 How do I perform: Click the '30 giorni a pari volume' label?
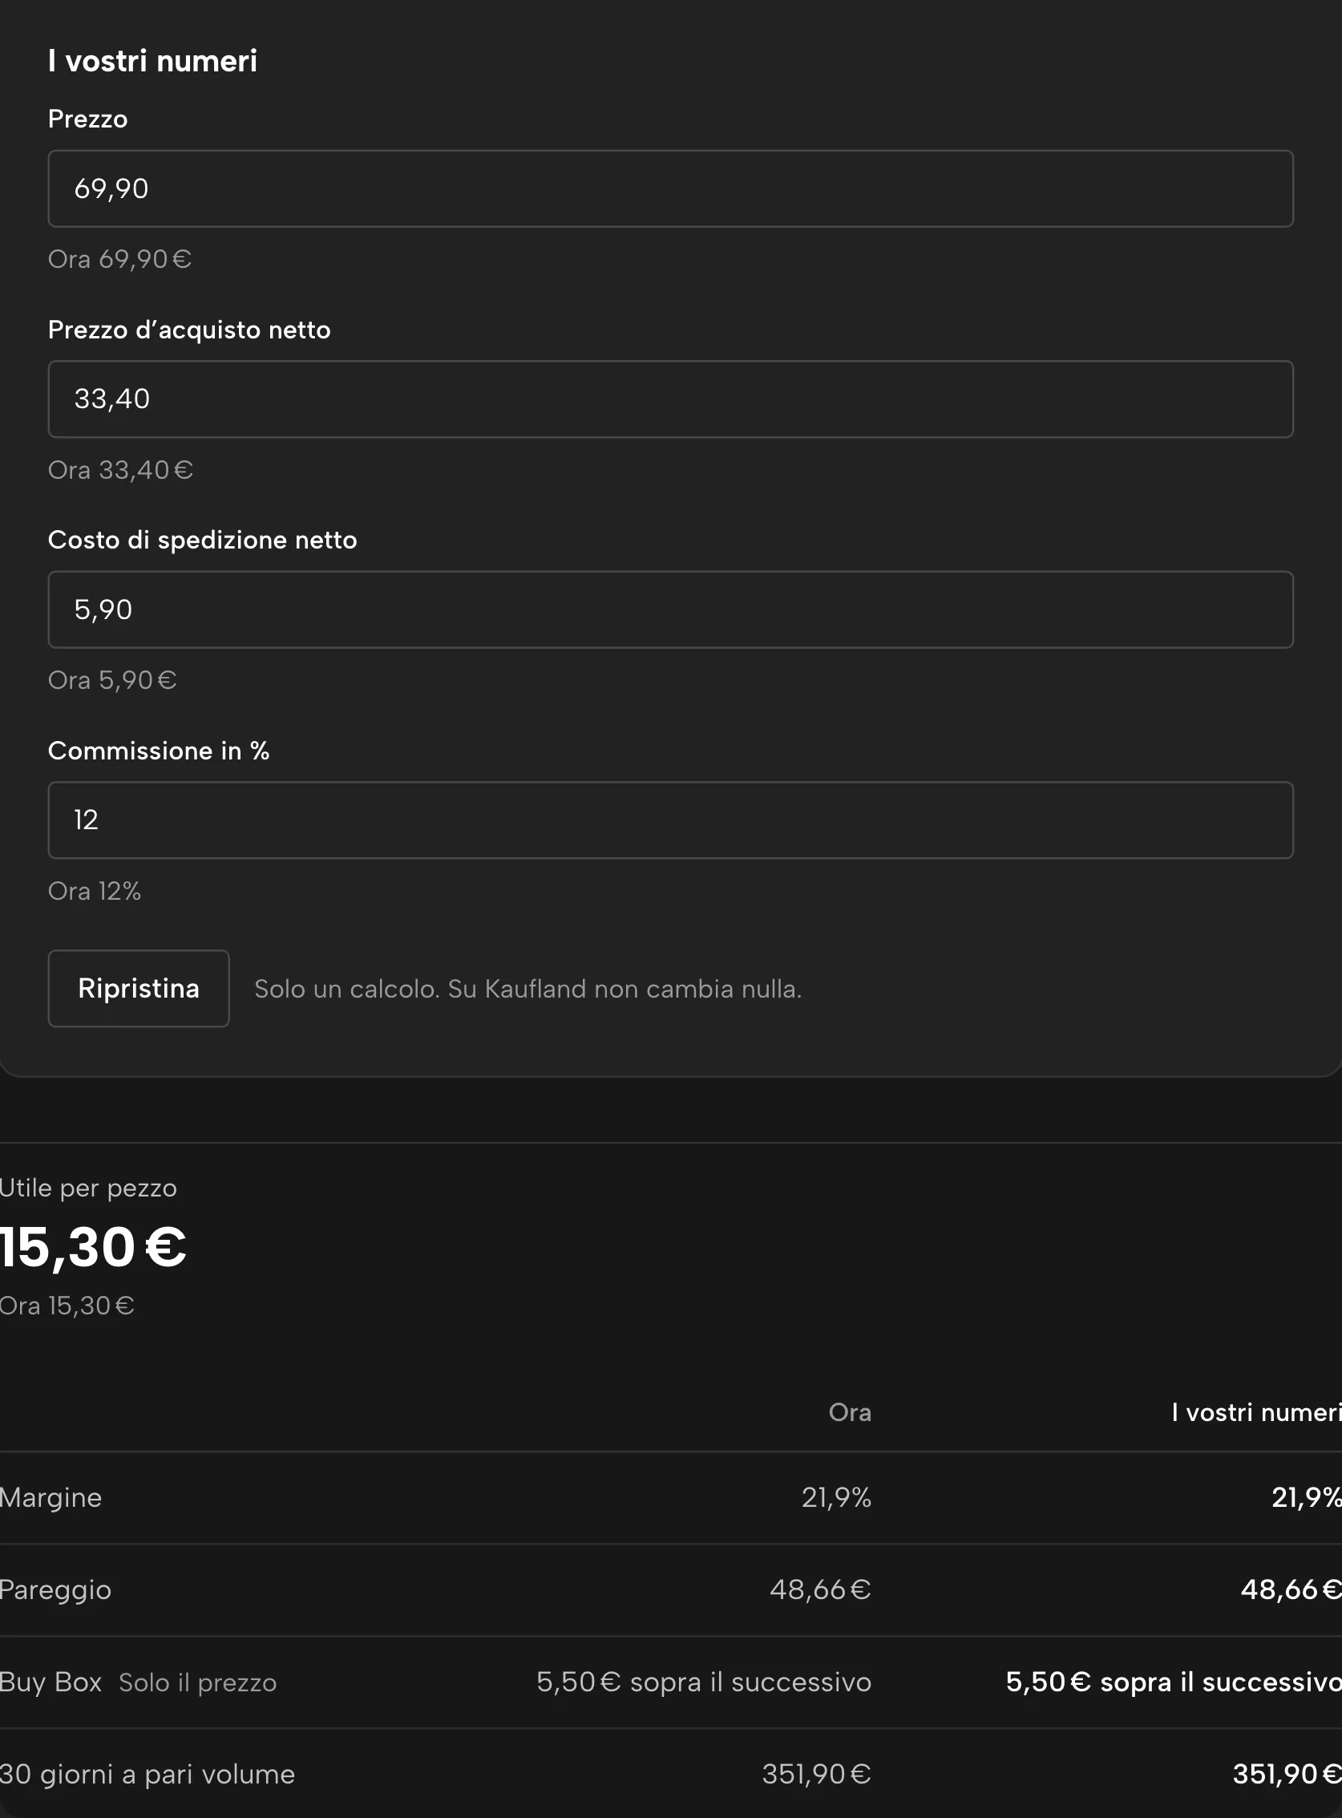pos(148,1774)
